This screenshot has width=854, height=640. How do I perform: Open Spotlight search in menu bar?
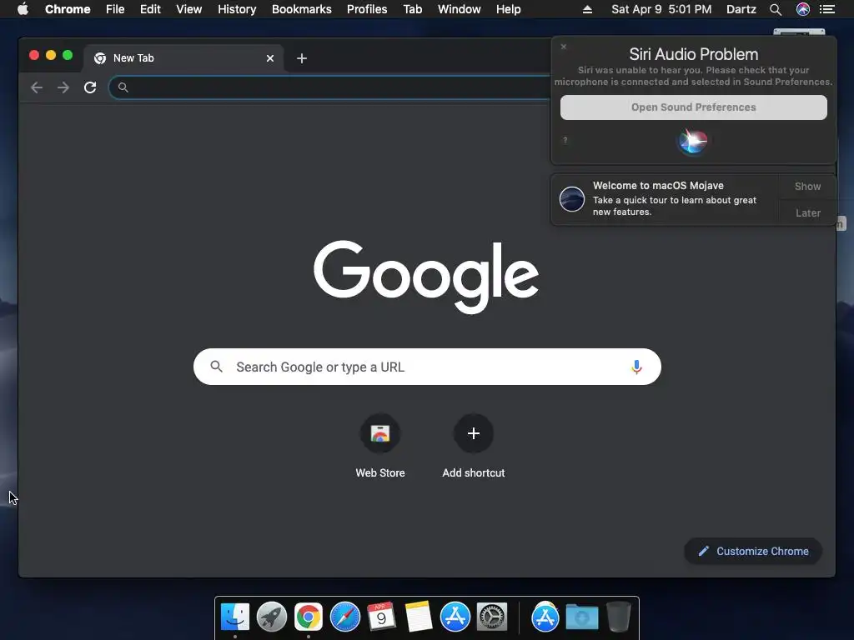[x=776, y=9]
